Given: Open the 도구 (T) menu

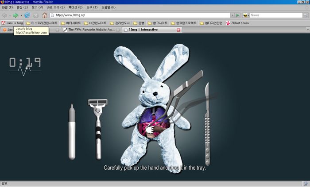Looking at the screenshot, I should tap(92, 8).
